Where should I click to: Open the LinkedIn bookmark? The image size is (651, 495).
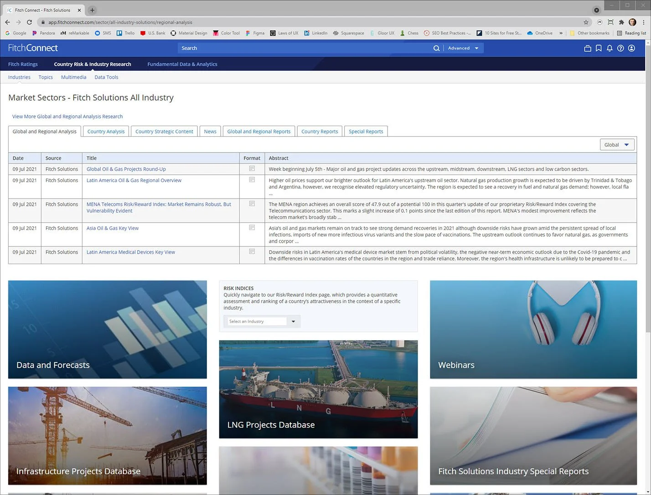(315, 33)
